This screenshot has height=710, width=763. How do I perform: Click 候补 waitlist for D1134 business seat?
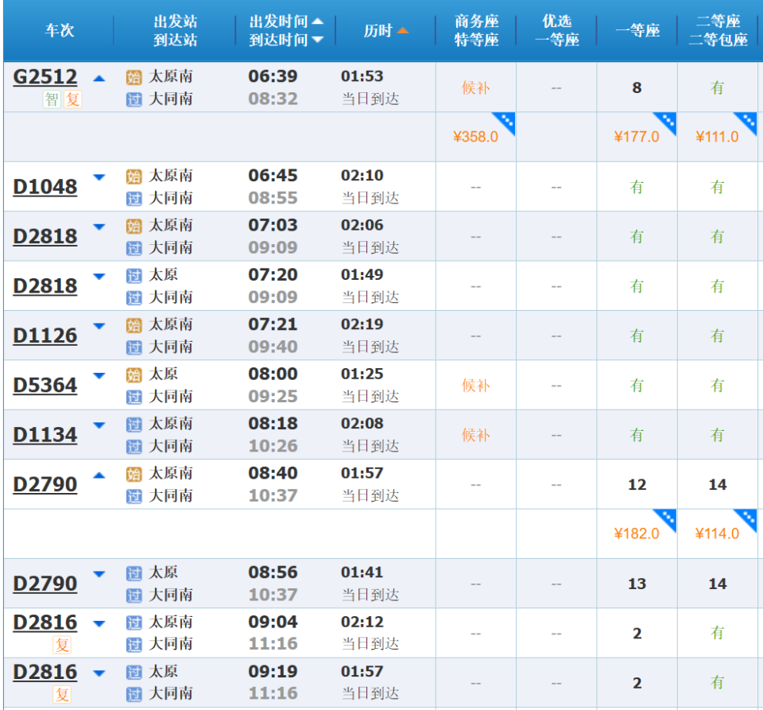tap(475, 436)
